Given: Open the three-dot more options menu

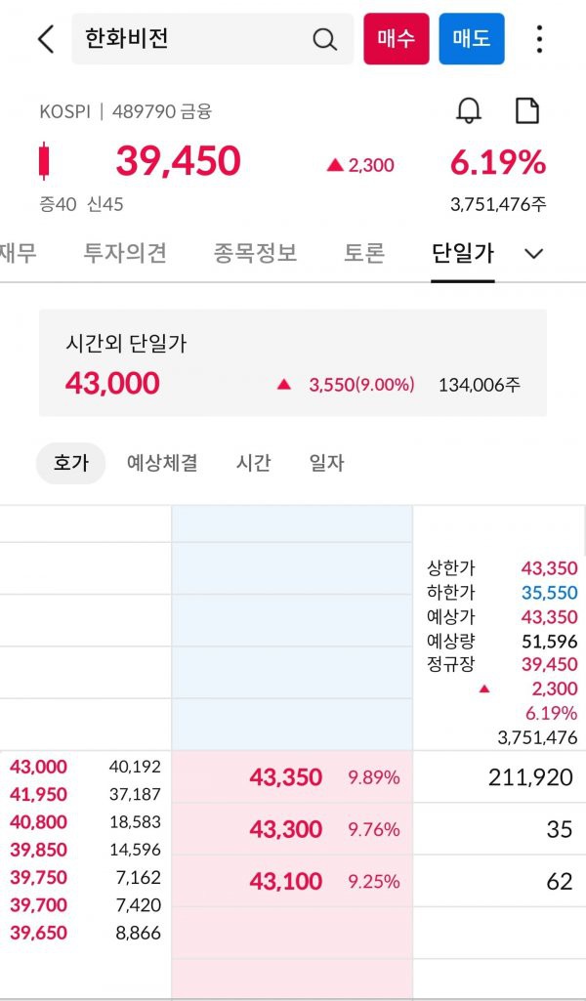Looking at the screenshot, I should pyautogui.click(x=539, y=39).
